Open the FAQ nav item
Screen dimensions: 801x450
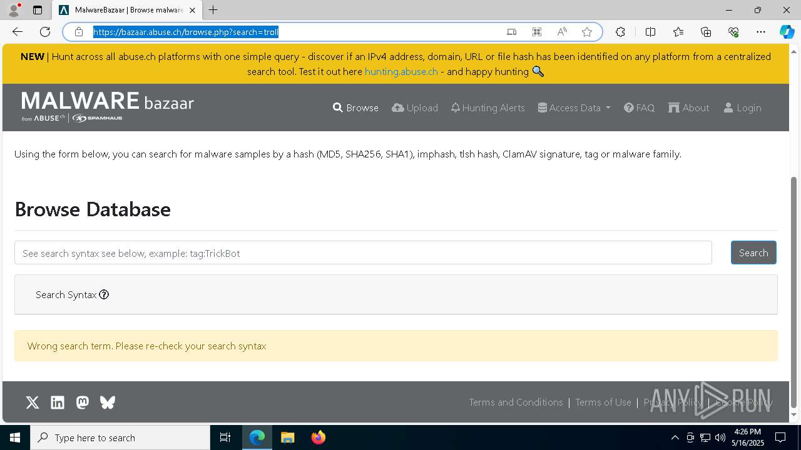tap(639, 108)
